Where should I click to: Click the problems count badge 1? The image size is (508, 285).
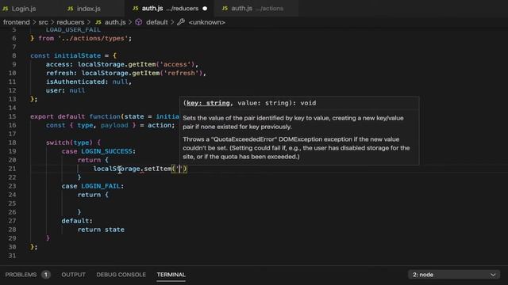tap(46, 275)
